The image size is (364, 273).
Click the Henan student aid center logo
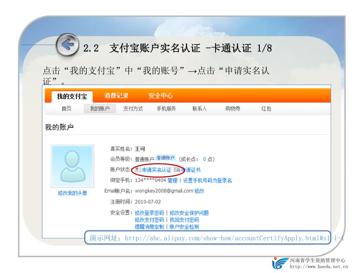pyautogui.click(x=280, y=263)
